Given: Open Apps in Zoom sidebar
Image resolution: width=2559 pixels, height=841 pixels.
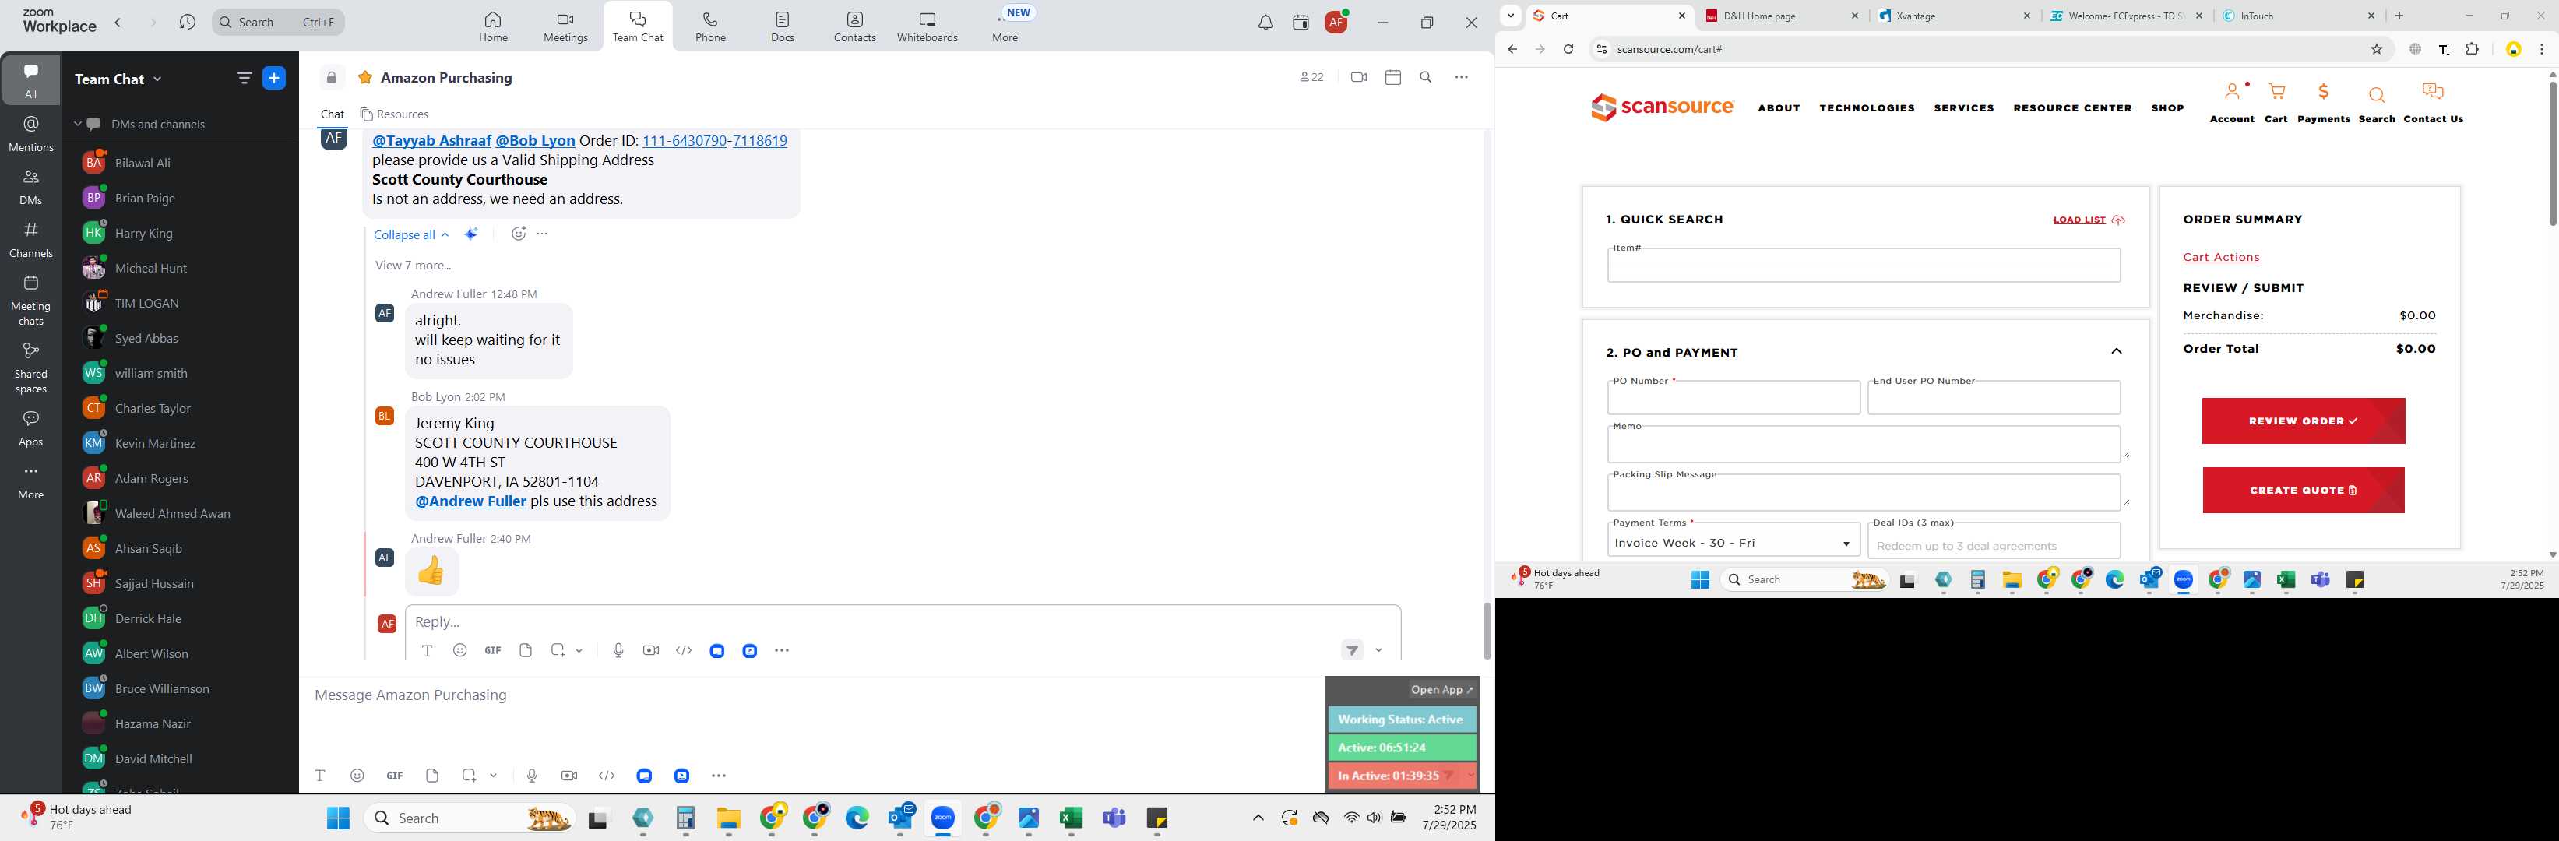Looking at the screenshot, I should pyautogui.click(x=31, y=429).
